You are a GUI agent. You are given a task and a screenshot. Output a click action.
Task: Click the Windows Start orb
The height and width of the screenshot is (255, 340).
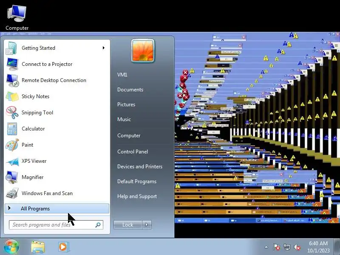[11, 247]
